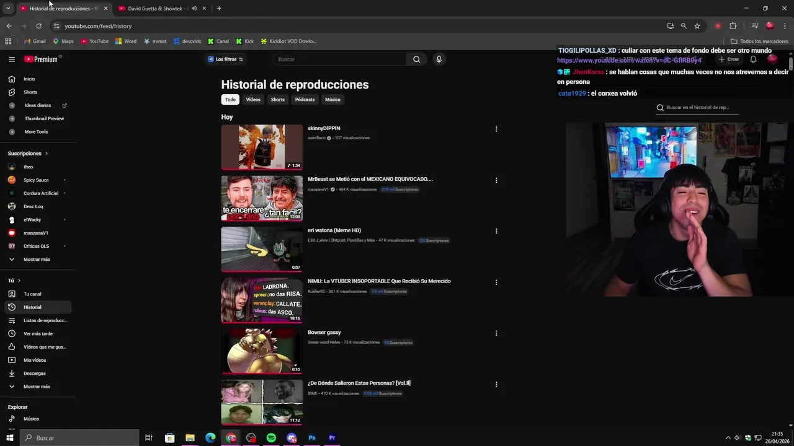Open File Explorer from the taskbar

click(x=190, y=438)
